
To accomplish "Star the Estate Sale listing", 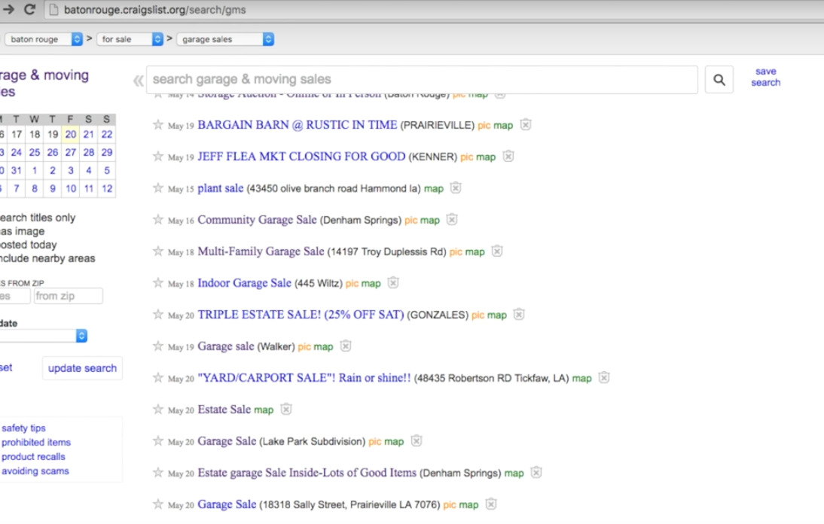I will [157, 409].
